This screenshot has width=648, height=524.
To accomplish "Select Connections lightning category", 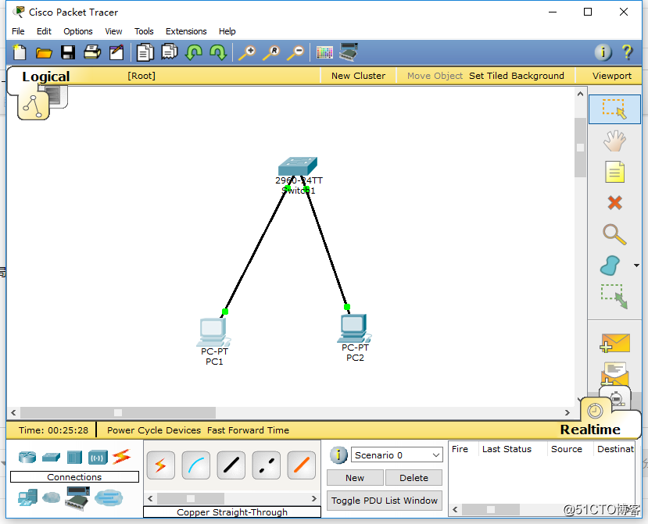I will pos(121,457).
